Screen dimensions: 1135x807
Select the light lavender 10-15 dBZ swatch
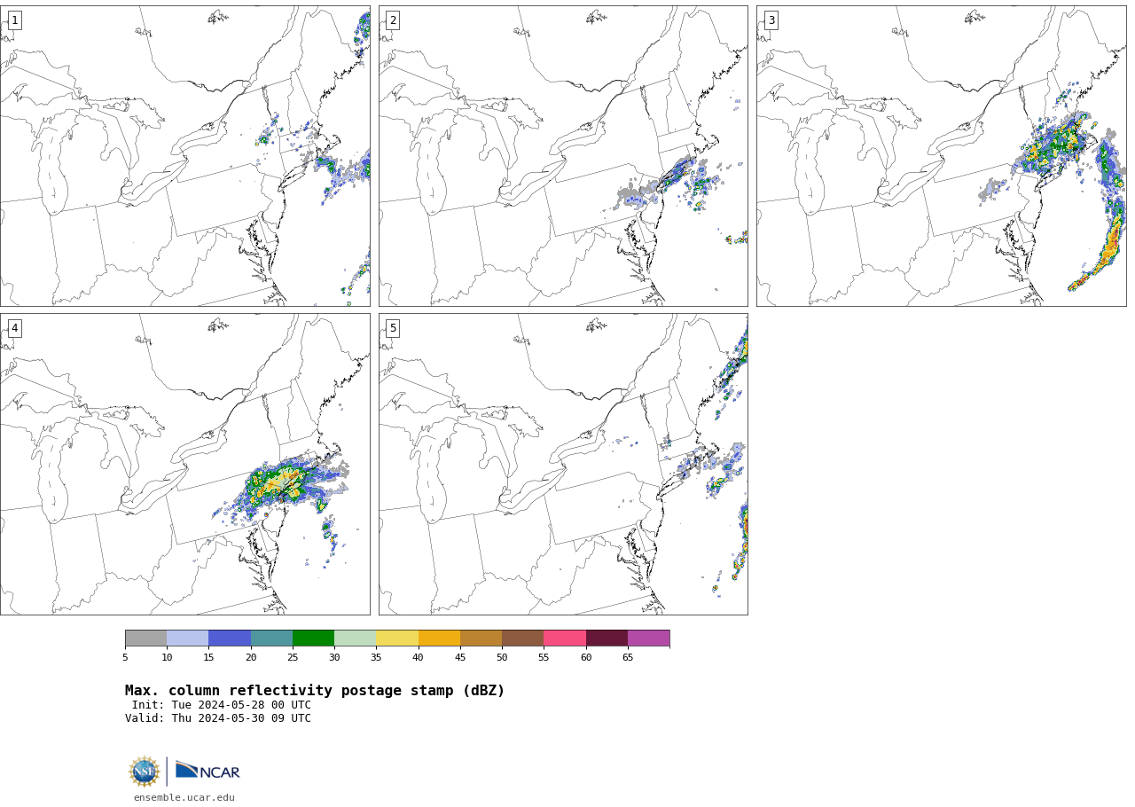(188, 639)
